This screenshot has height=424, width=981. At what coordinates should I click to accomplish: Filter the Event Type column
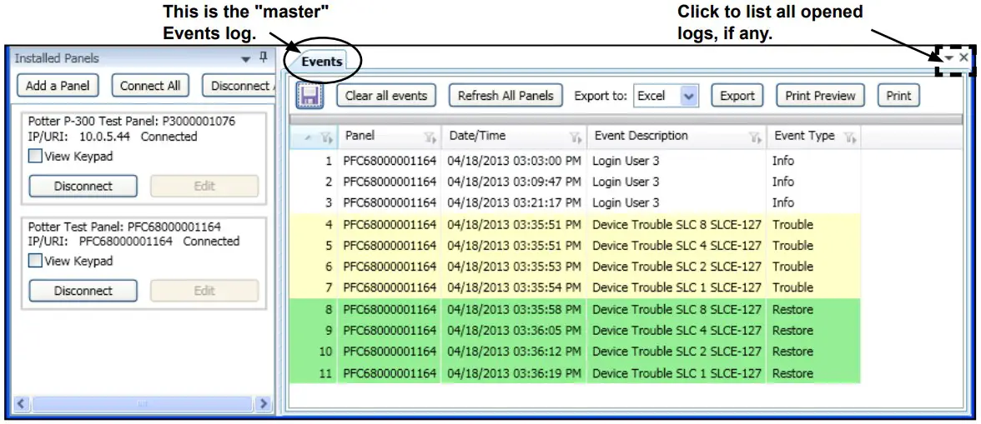849,137
